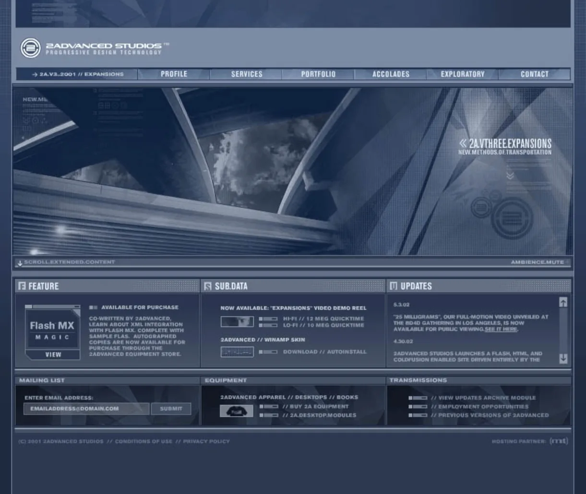The width and height of the screenshot is (586, 494).
Task: Click the email address input field
Action: click(x=86, y=409)
